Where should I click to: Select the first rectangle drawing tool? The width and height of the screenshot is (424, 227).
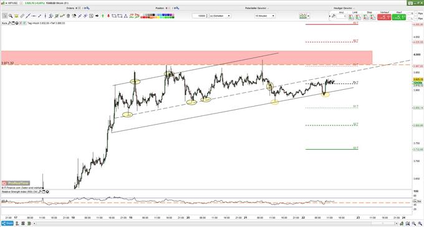point(114,16)
